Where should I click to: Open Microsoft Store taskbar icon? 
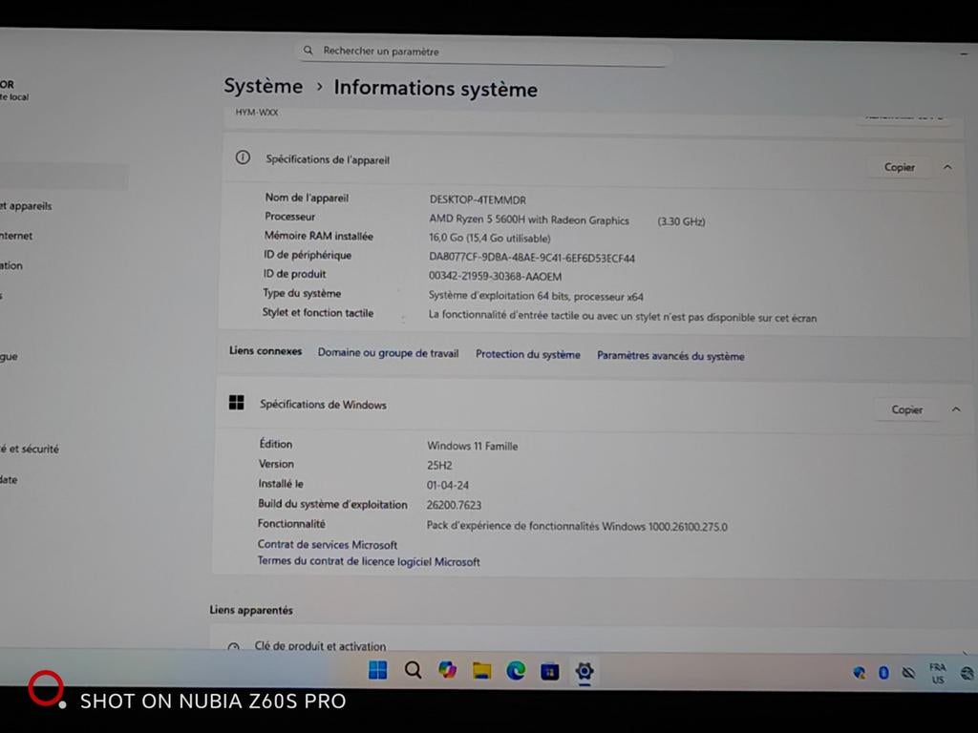[549, 672]
